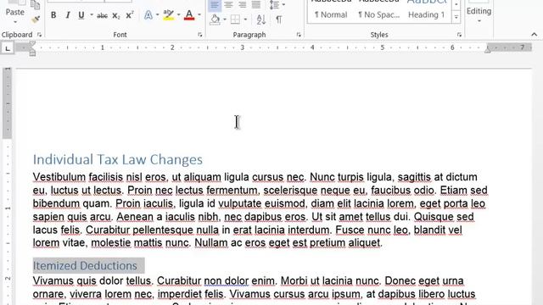Screen dimensions: 543x305
Task: Open the Paragraph settings dialog launcher
Action: pos(299,35)
